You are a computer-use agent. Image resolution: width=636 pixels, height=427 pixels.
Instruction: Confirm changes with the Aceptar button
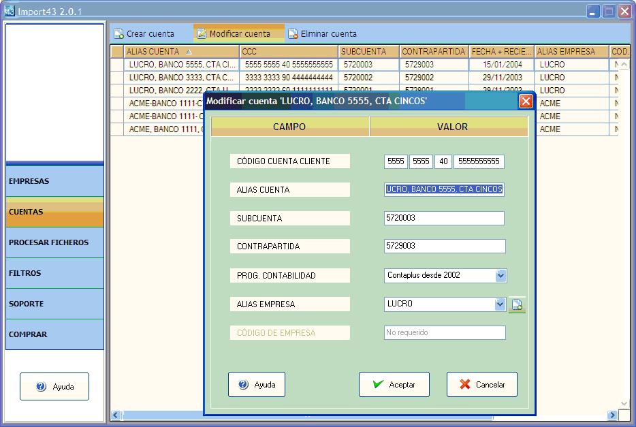pyautogui.click(x=394, y=384)
